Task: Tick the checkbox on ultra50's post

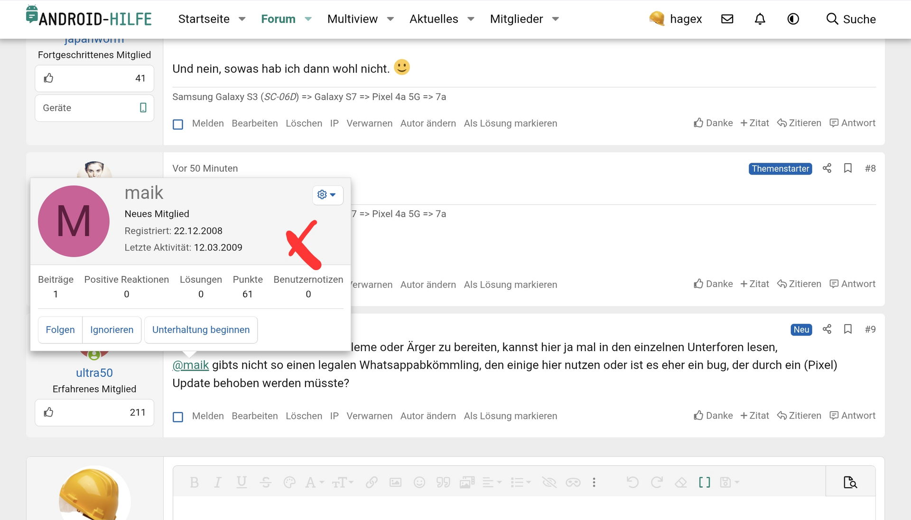Action: pos(178,417)
